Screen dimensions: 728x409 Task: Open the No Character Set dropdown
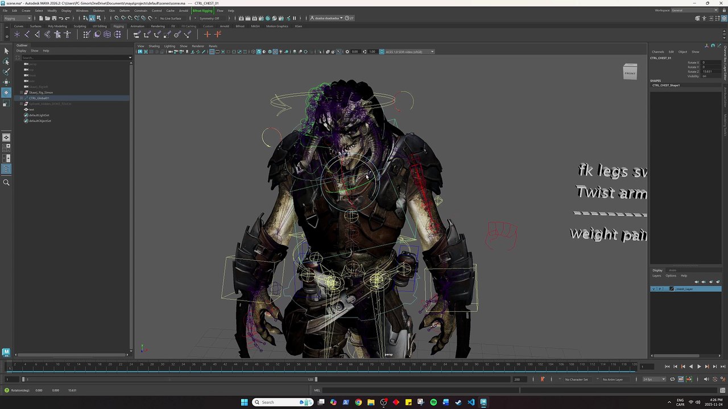pos(576,379)
